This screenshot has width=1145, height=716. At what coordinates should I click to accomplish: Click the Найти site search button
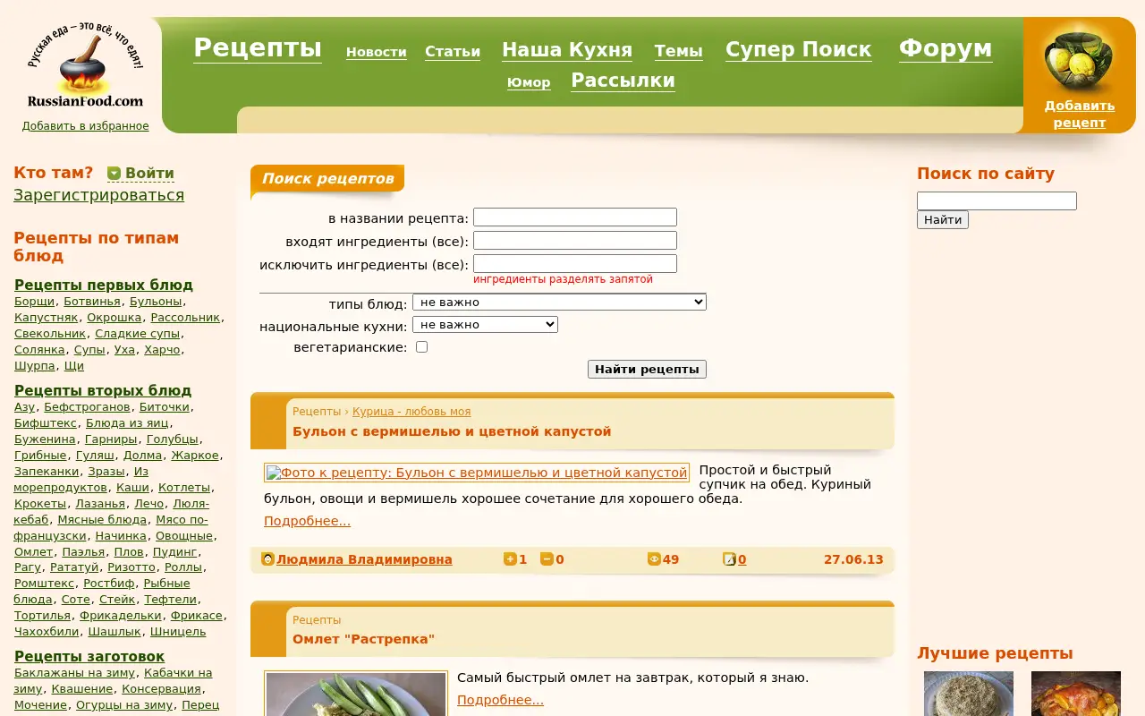click(x=943, y=219)
